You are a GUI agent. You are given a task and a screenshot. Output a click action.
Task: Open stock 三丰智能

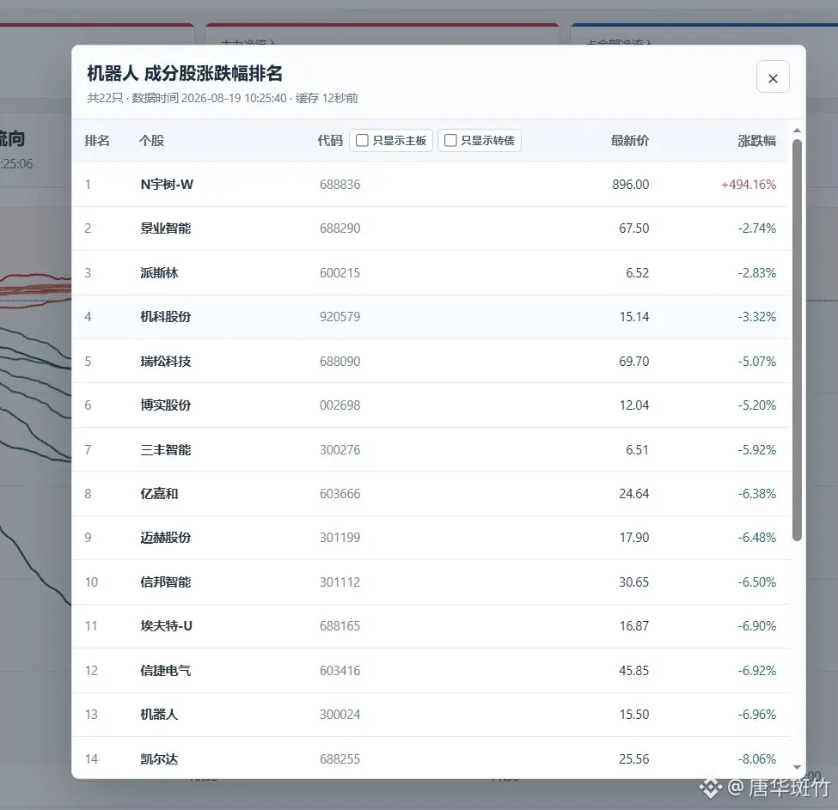click(166, 450)
